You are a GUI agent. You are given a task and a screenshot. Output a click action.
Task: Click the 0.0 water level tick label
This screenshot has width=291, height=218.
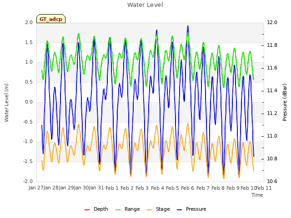pyautogui.click(x=29, y=102)
